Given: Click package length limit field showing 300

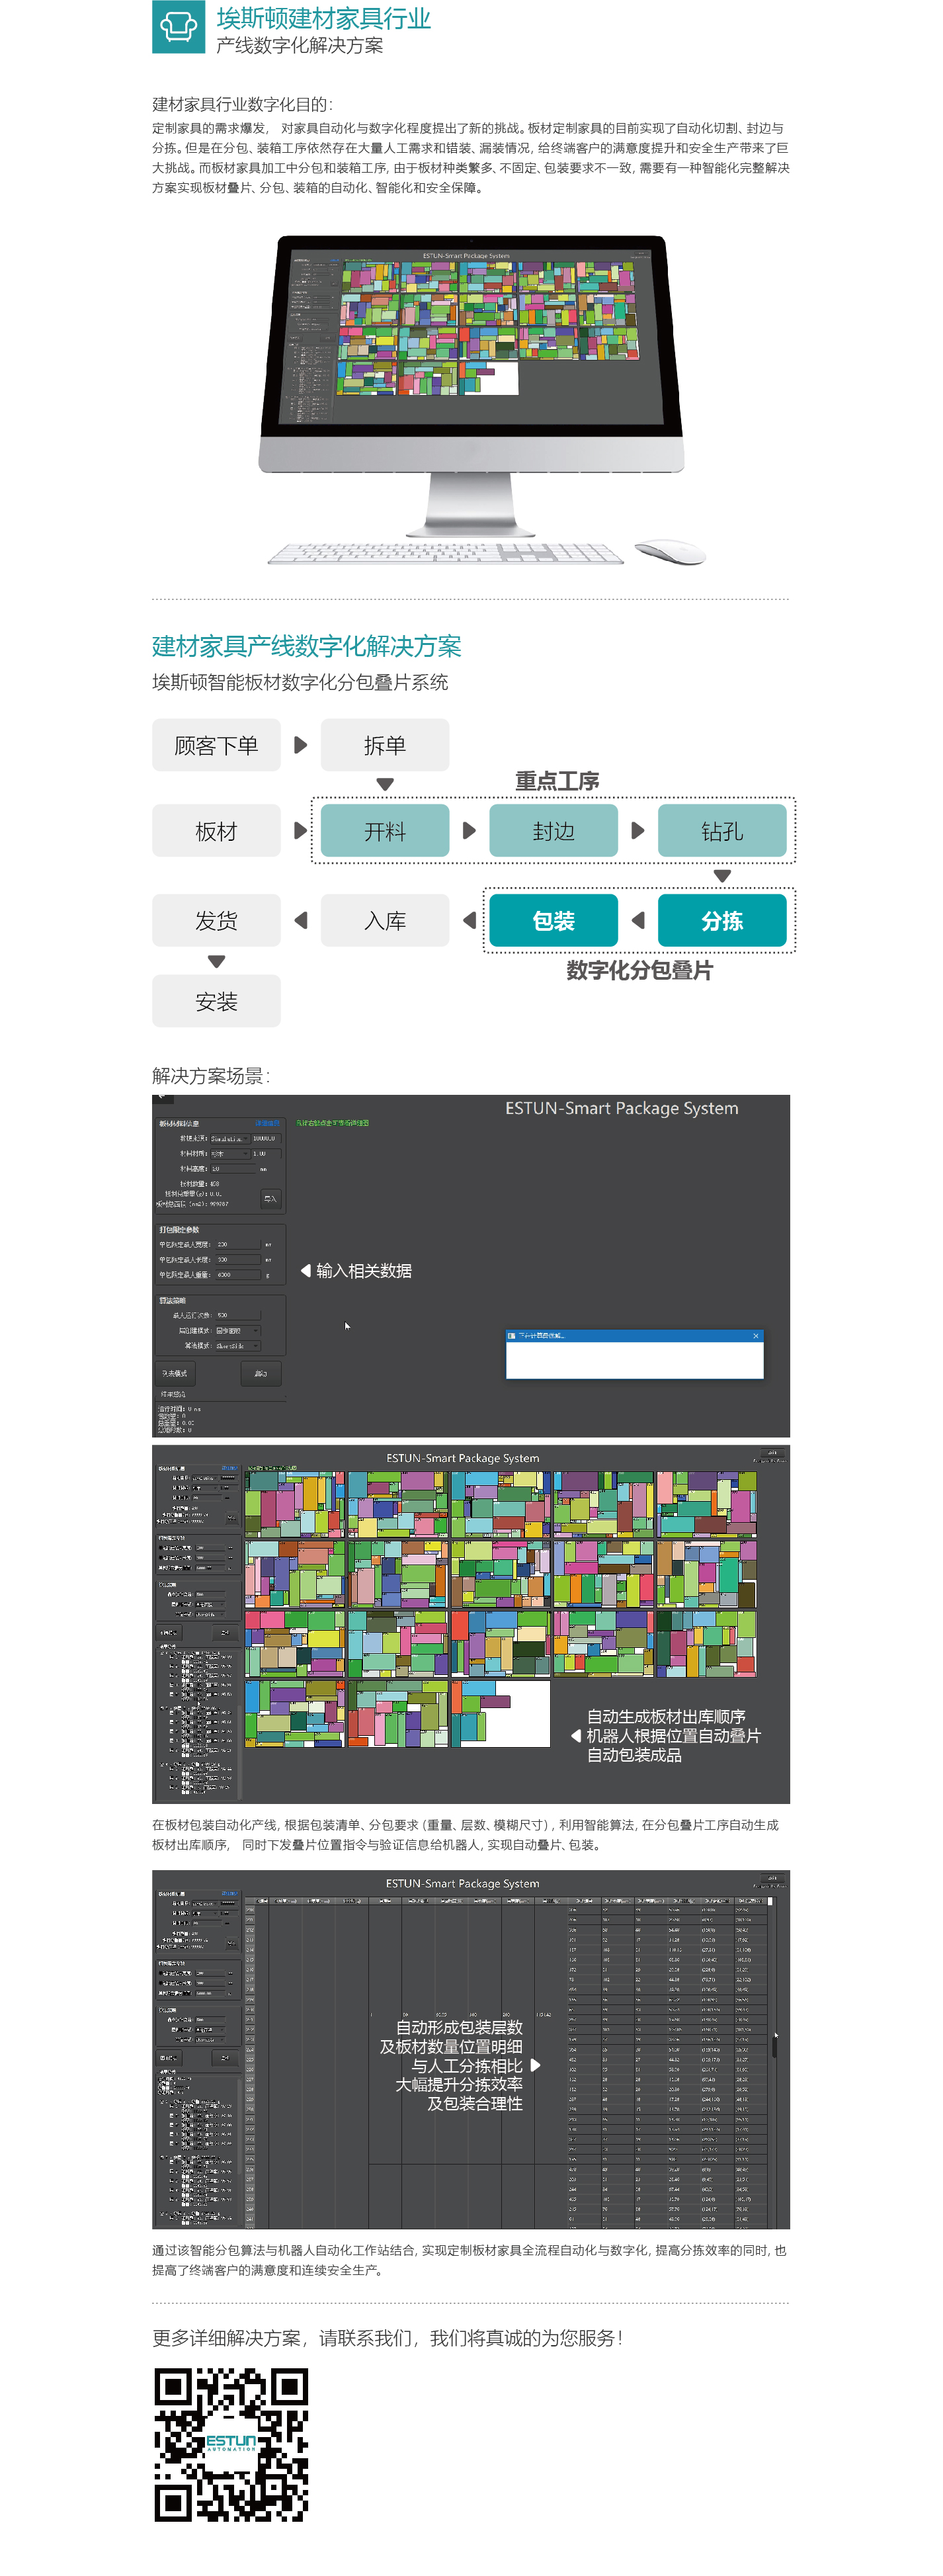Looking at the screenshot, I should tap(238, 1260).
